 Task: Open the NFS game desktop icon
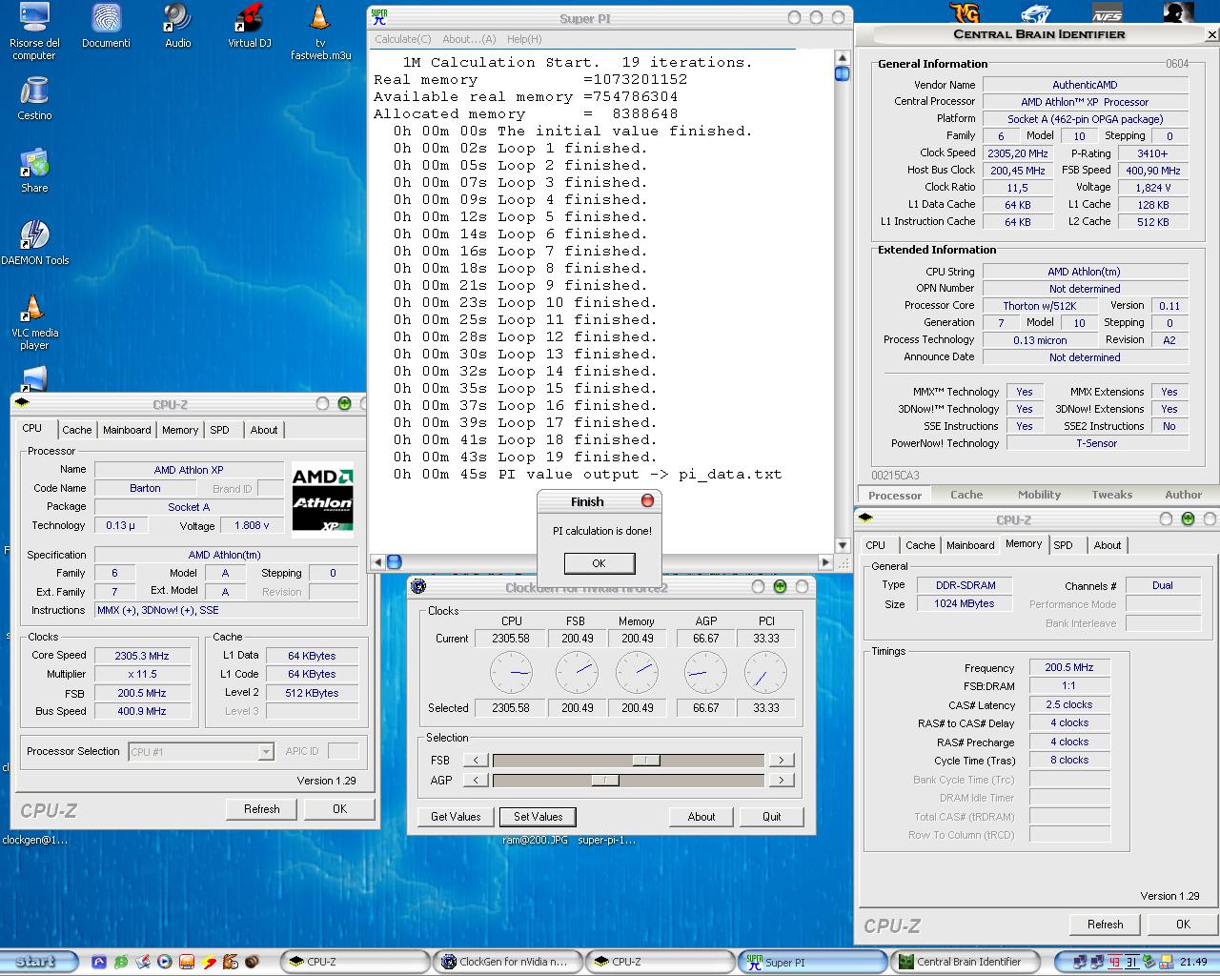[1107, 11]
